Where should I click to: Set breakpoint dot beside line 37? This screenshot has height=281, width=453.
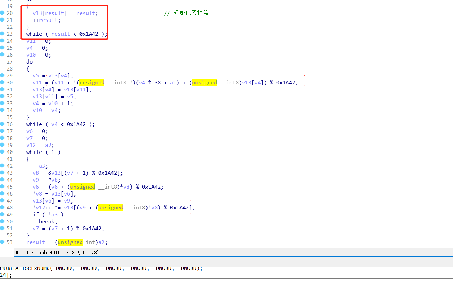[x=2, y=131]
